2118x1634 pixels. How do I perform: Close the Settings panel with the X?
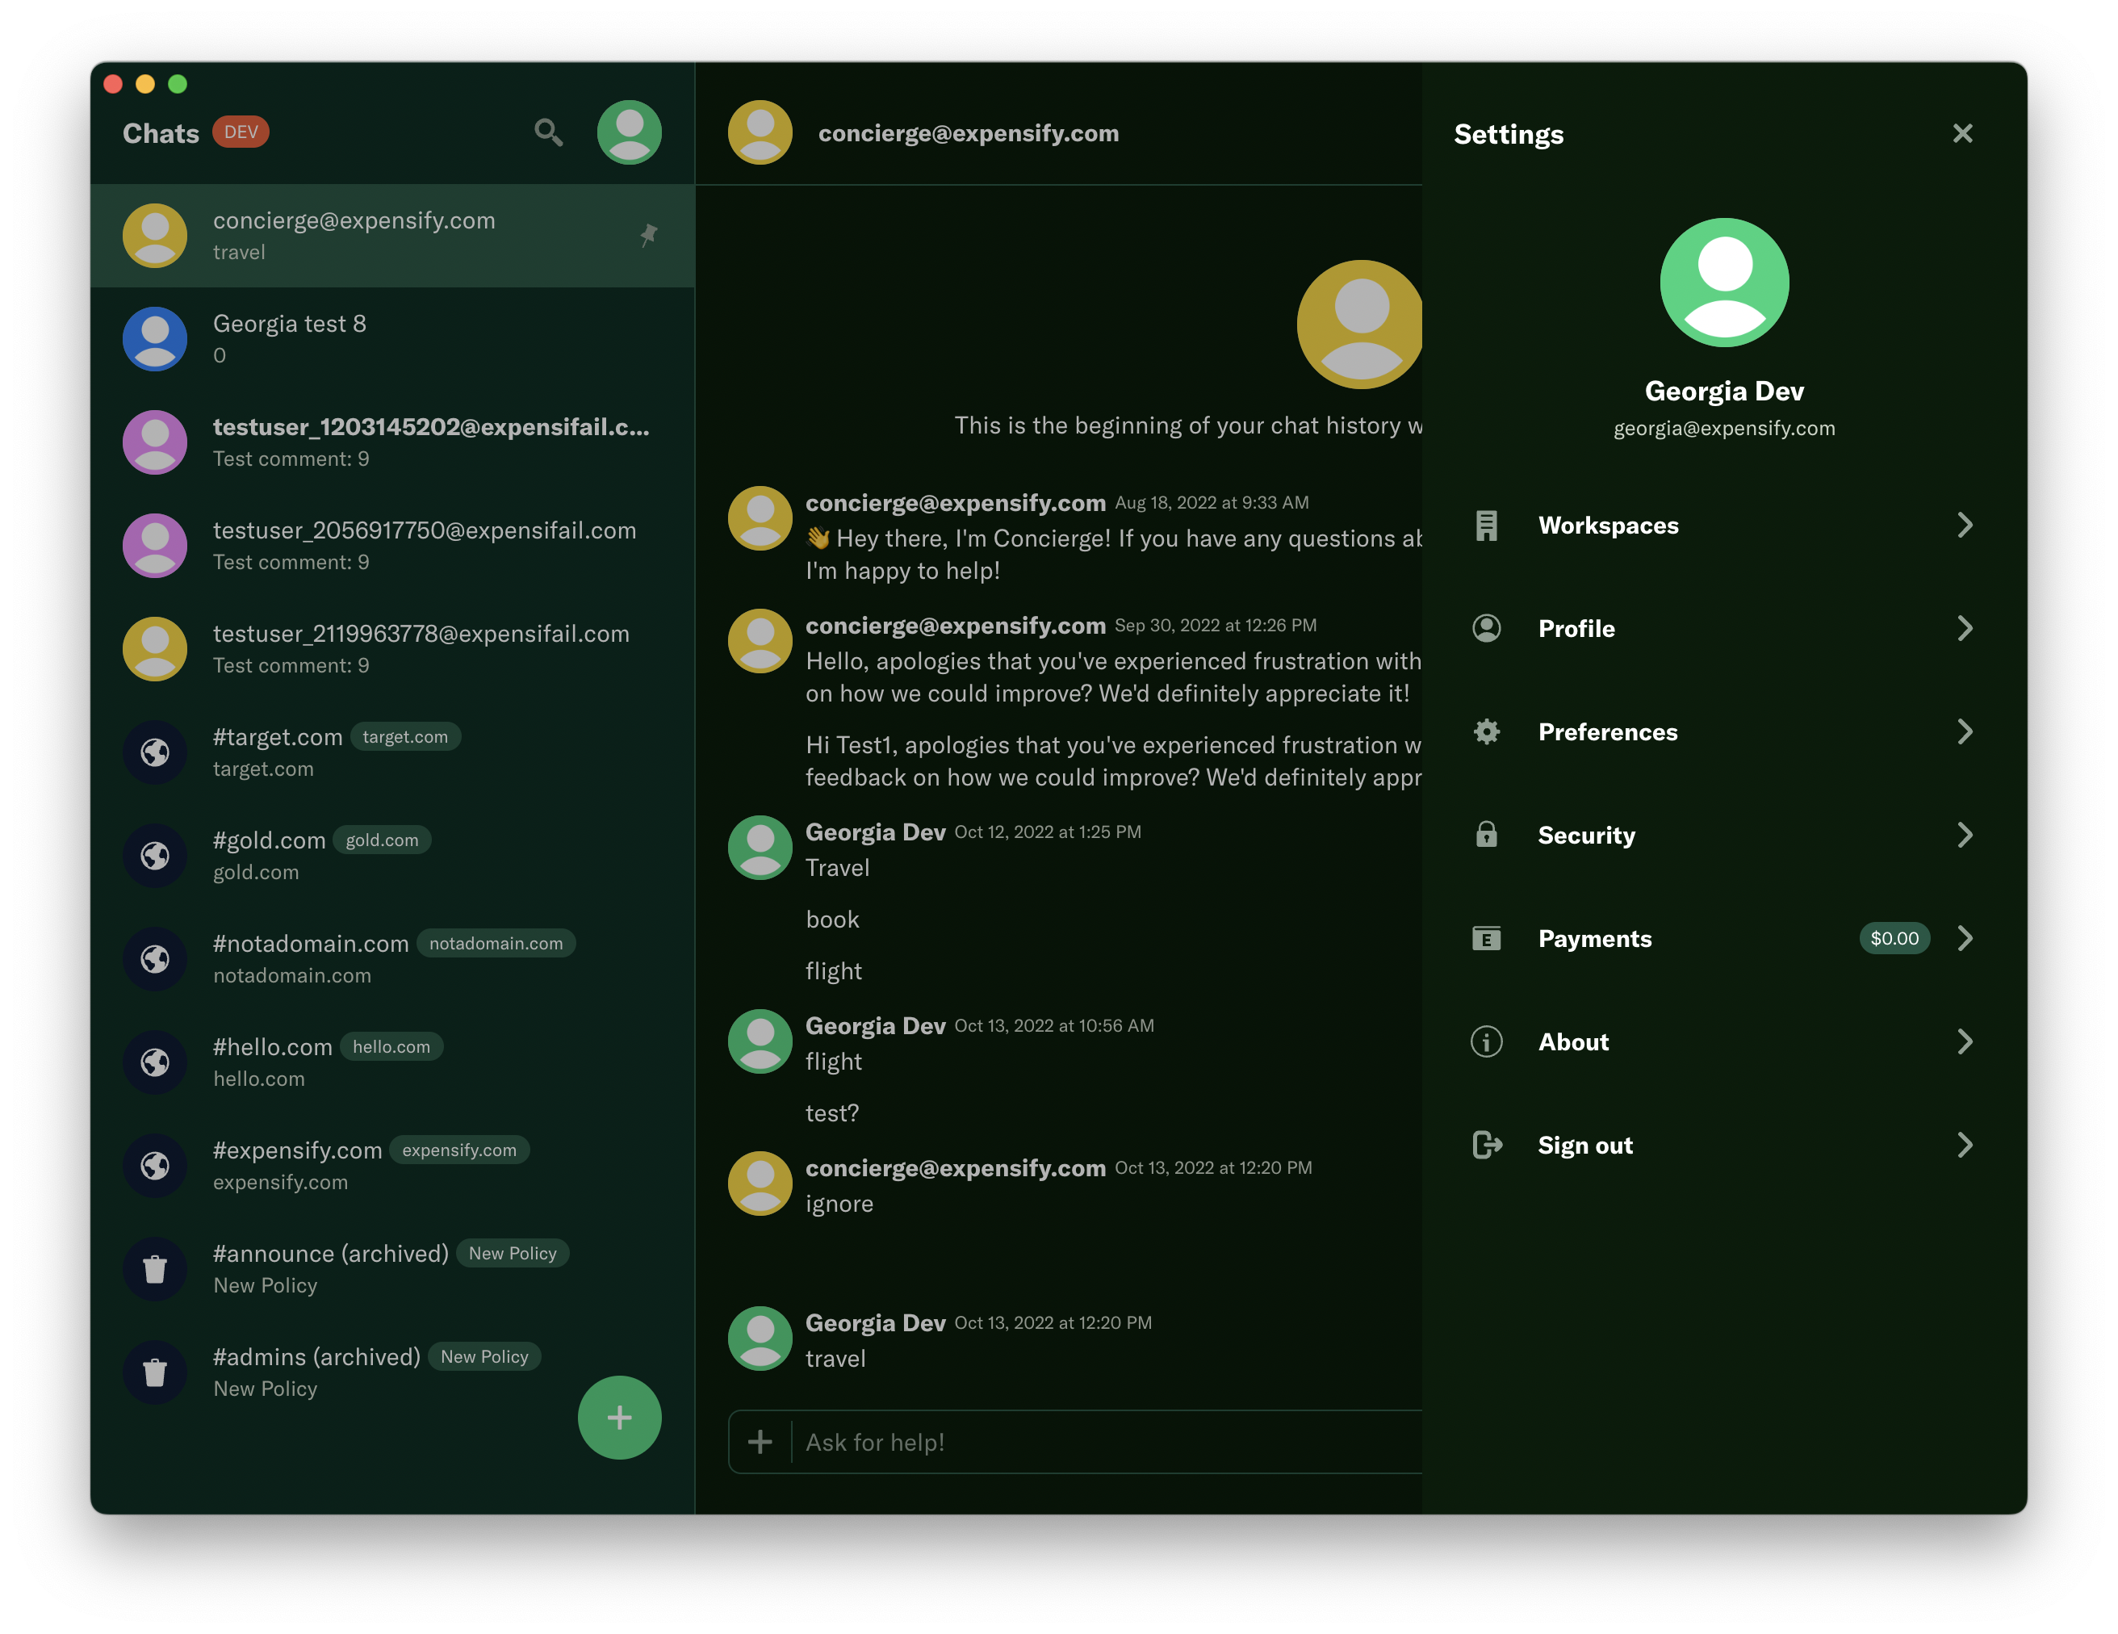[1962, 134]
